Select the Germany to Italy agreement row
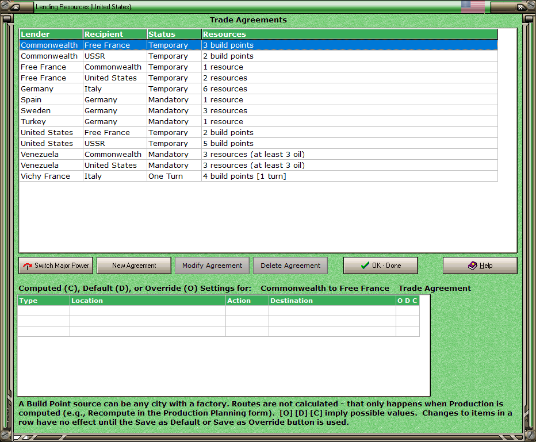Image resolution: width=536 pixels, height=442 pixels. [258, 89]
